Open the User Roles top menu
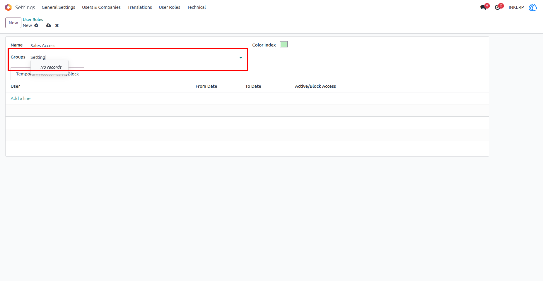543x281 pixels. point(170,7)
